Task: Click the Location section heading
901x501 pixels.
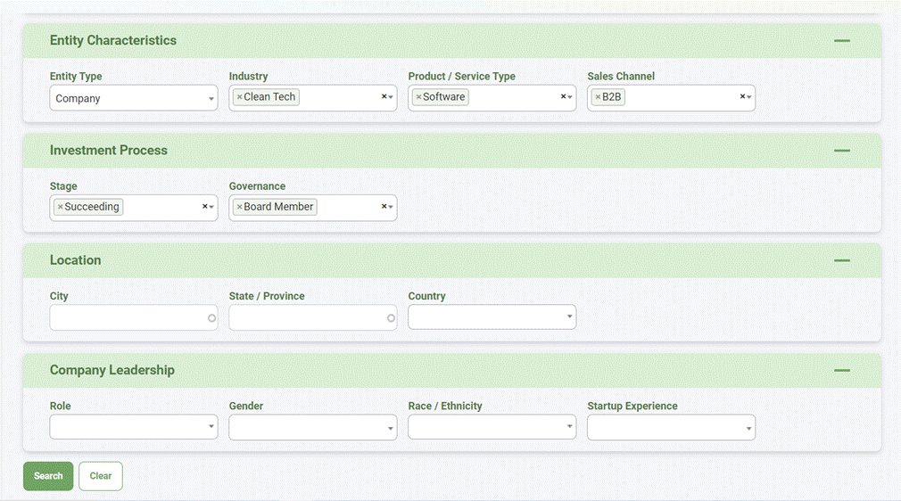Action: (x=75, y=259)
